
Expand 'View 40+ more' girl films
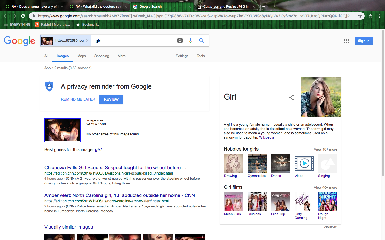click(x=325, y=188)
